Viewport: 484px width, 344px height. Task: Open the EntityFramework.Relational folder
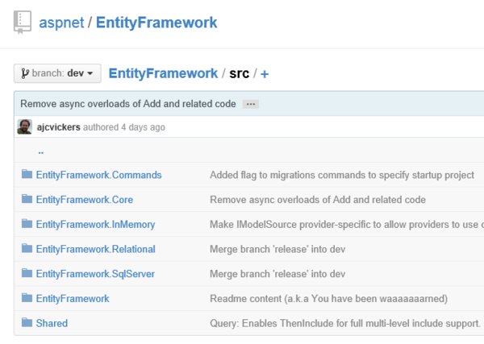pyautogui.click(x=96, y=249)
